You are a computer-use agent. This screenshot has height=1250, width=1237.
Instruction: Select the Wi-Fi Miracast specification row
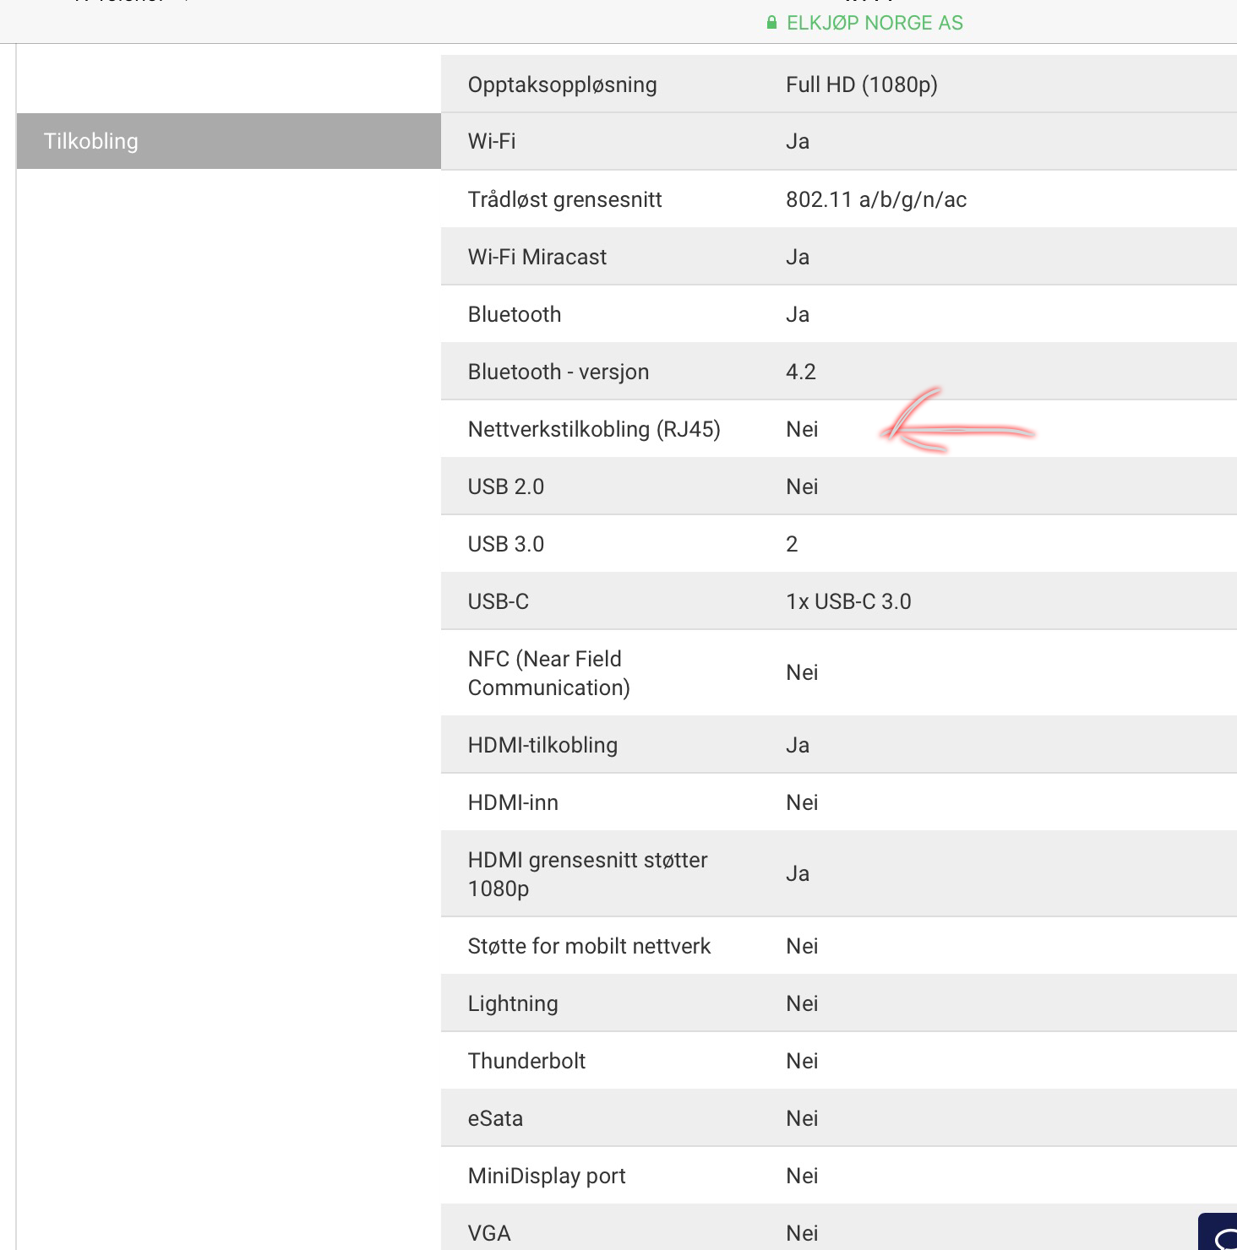[x=839, y=257]
